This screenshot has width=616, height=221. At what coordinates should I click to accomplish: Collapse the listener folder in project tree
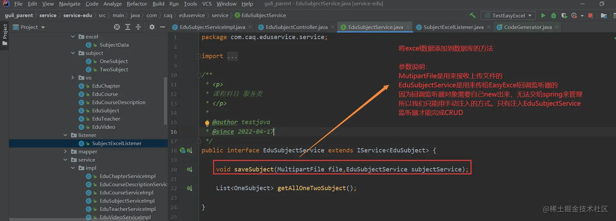pyautogui.click(x=66, y=135)
